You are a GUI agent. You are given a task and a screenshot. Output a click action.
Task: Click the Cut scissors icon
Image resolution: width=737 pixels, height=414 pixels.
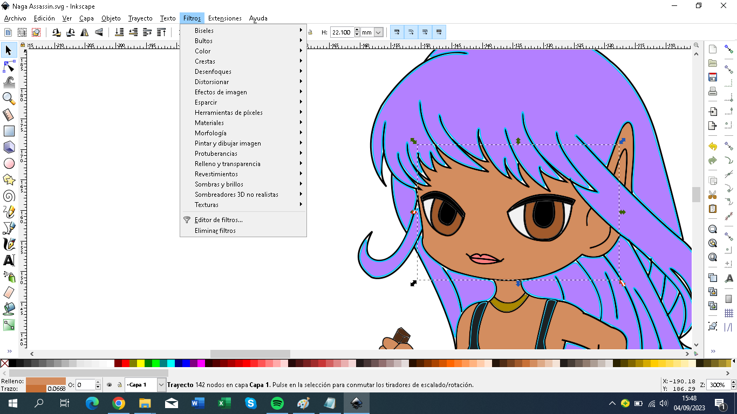[x=713, y=195]
